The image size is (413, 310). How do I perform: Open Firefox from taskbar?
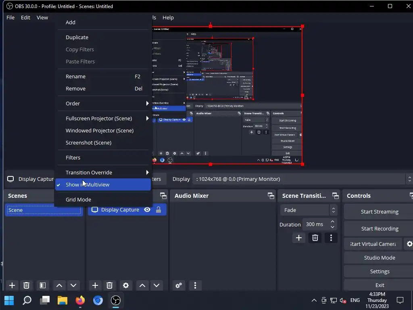pos(80,300)
